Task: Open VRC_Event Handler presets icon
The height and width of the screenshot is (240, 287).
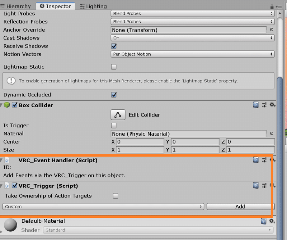Action: click(x=264, y=160)
